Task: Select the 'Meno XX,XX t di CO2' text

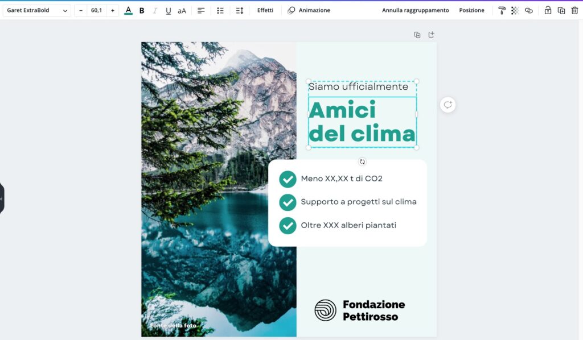Action: 342,179
